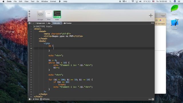Click the while ($i < 10) line

pos(59,63)
